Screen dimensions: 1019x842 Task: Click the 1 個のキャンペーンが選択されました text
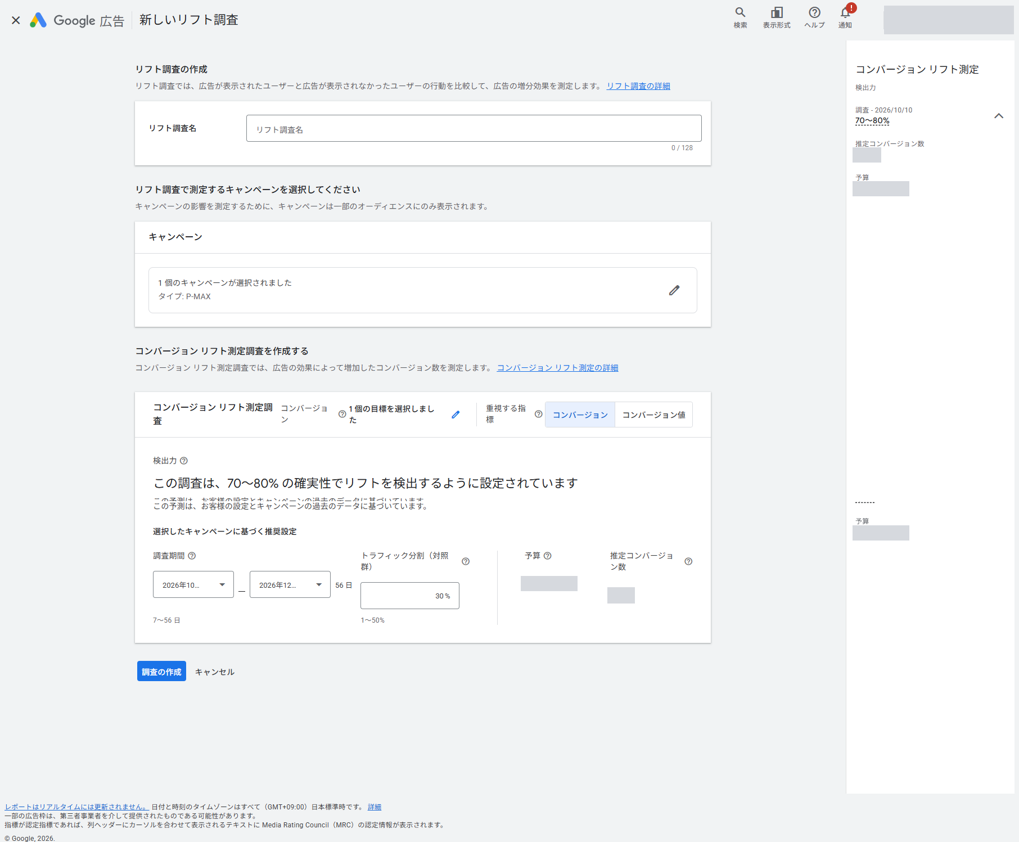(225, 283)
